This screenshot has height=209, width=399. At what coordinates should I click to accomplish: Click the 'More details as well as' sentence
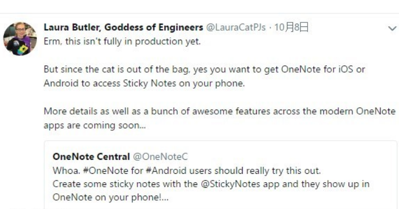(x=220, y=111)
